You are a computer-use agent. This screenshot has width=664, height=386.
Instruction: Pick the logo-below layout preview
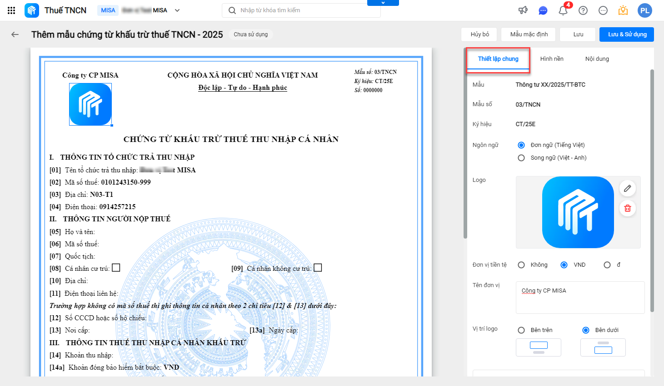tap(603, 347)
